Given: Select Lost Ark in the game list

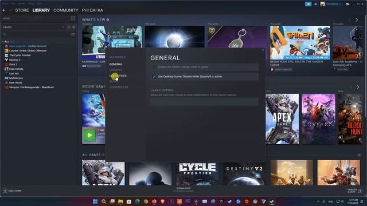Looking at the screenshot, I should coord(14,74).
